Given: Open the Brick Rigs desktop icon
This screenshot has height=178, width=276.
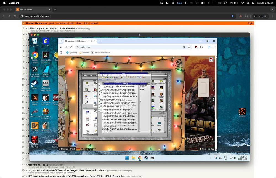Looking at the screenshot, I should 35,127.
